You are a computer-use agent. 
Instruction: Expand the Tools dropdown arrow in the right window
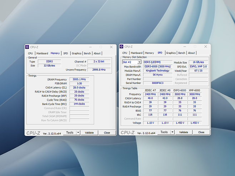pos(172,132)
